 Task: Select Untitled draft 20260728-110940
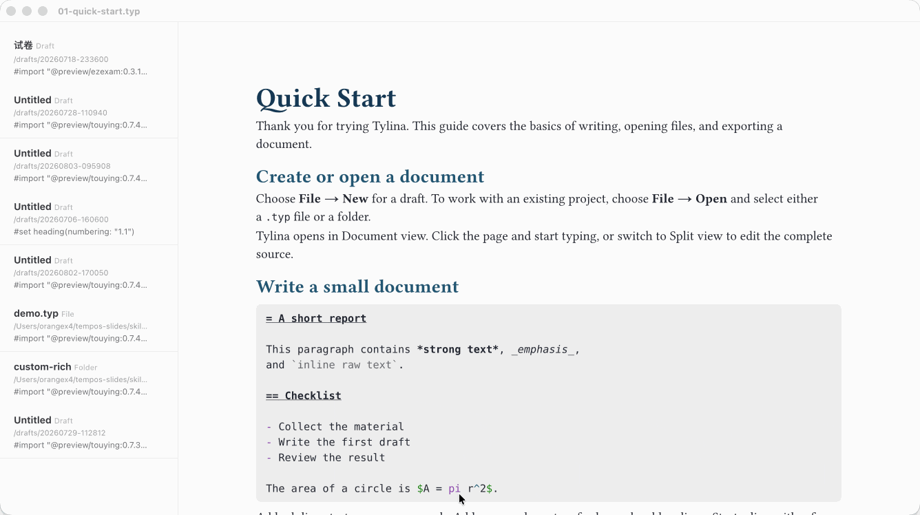click(89, 112)
